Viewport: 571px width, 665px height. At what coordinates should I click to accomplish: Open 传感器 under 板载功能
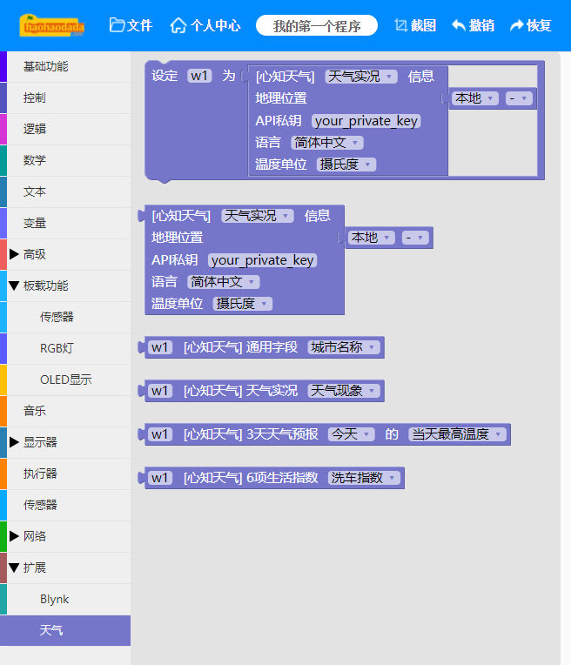pos(65,317)
